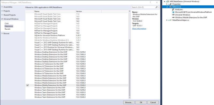Select Visual C++ 2015 UWP Desktop Runtime row
The image size is (214, 105).
pos(77,50)
